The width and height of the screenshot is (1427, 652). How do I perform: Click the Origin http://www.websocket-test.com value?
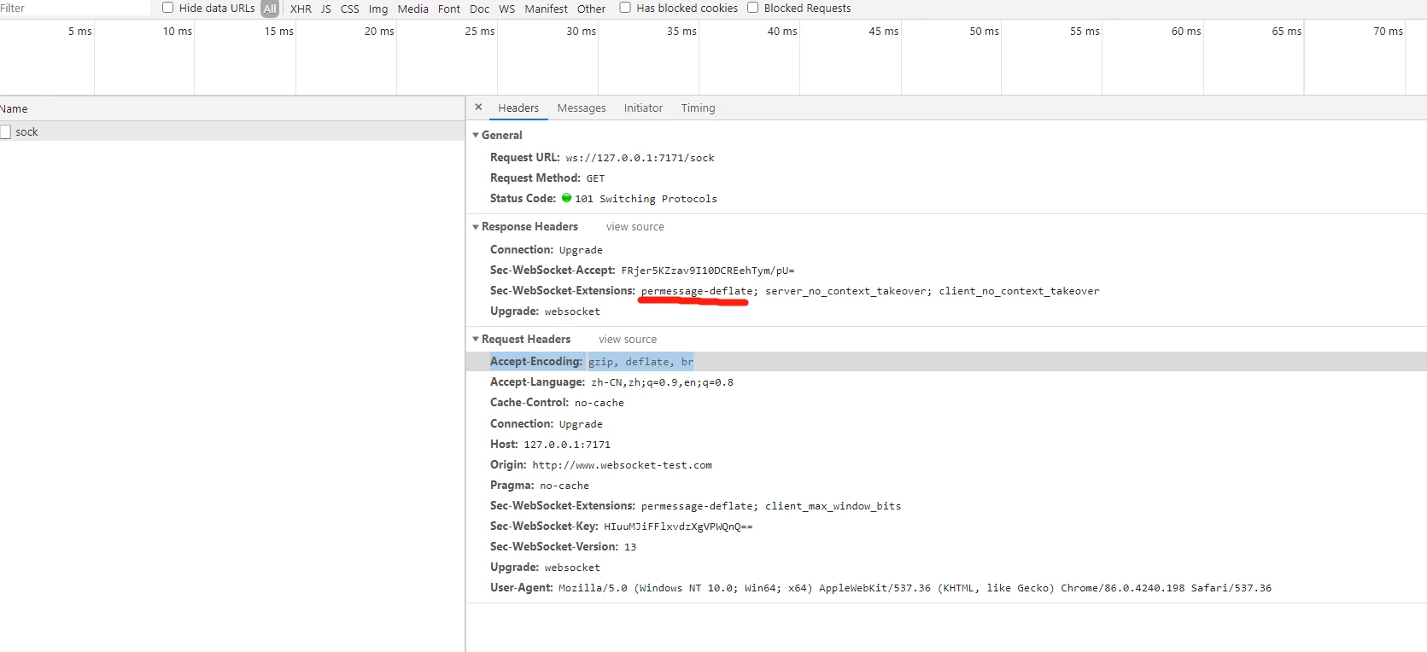point(622,465)
